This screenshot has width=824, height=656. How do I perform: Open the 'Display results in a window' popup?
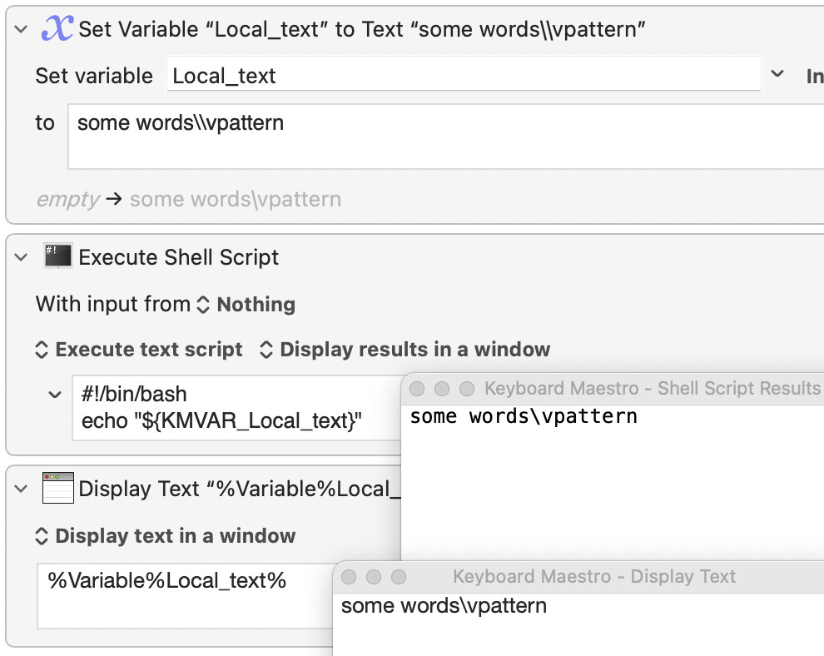pyautogui.click(x=405, y=350)
